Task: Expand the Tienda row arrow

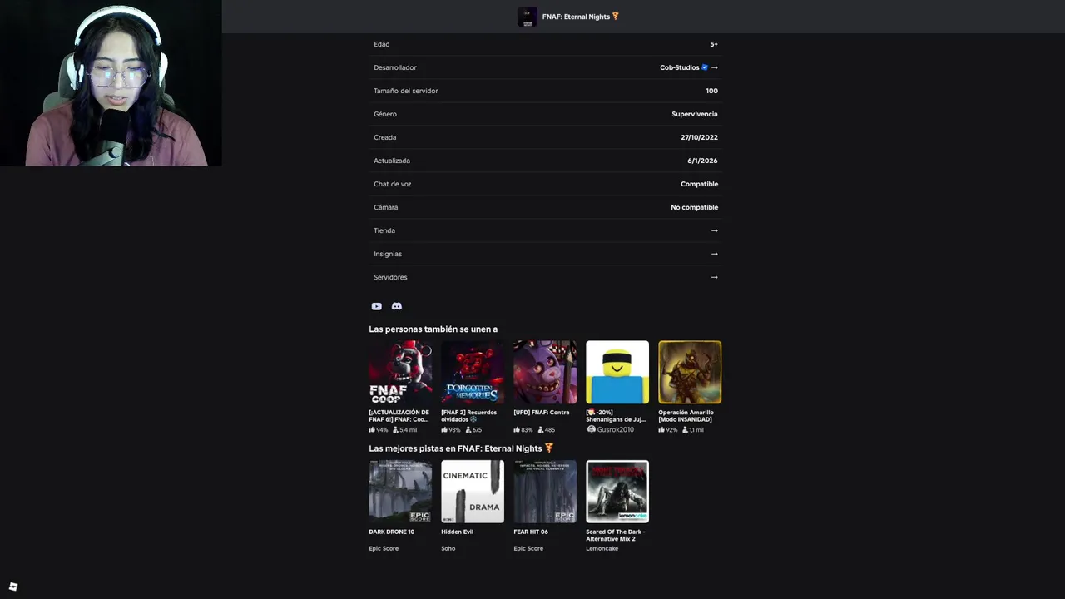Action: [x=714, y=230]
